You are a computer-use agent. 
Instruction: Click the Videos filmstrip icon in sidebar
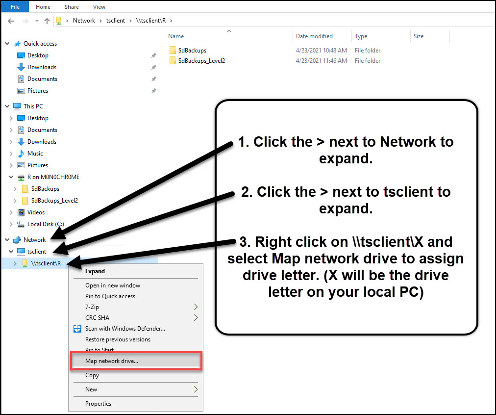pyautogui.click(x=21, y=212)
